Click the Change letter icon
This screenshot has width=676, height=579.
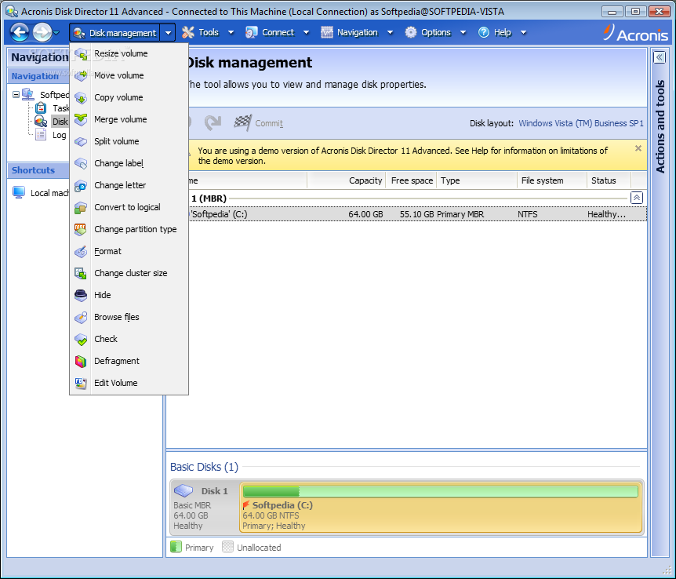pos(81,185)
